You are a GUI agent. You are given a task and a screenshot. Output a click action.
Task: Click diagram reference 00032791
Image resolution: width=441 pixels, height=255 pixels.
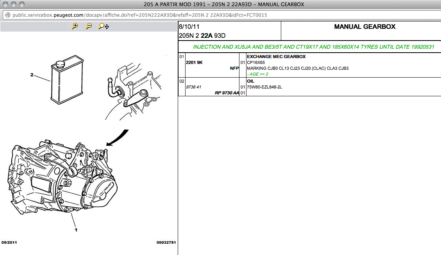[x=166, y=243]
